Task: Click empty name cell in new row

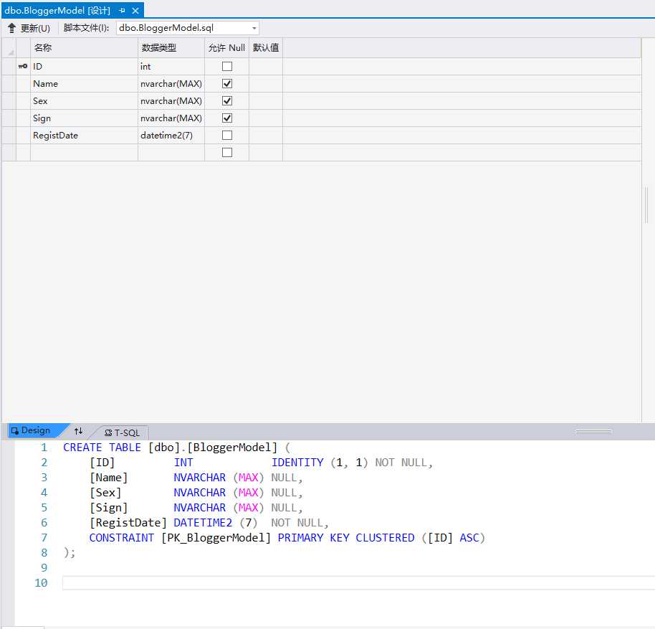Action: 84,153
